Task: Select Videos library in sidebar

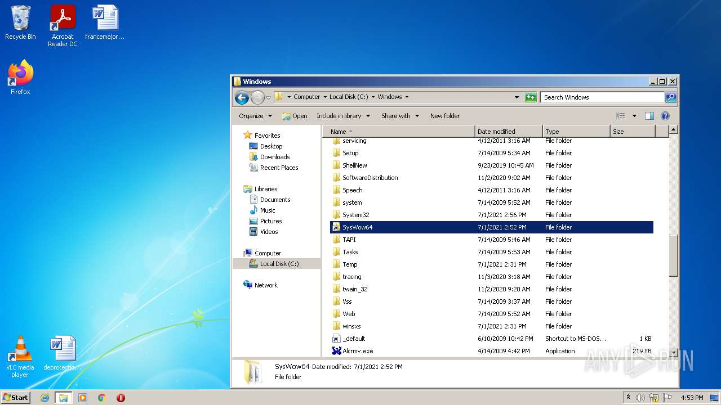Action: (269, 232)
